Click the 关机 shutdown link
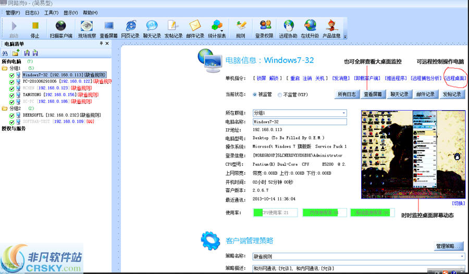 (320, 78)
